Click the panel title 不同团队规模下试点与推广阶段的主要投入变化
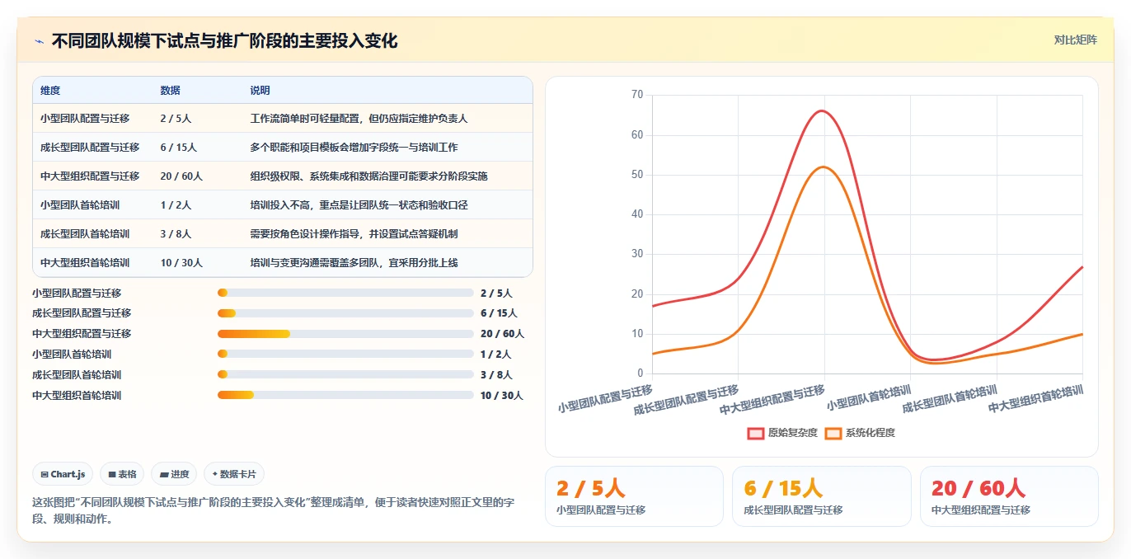This screenshot has height=559, width=1131. [224, 40]
